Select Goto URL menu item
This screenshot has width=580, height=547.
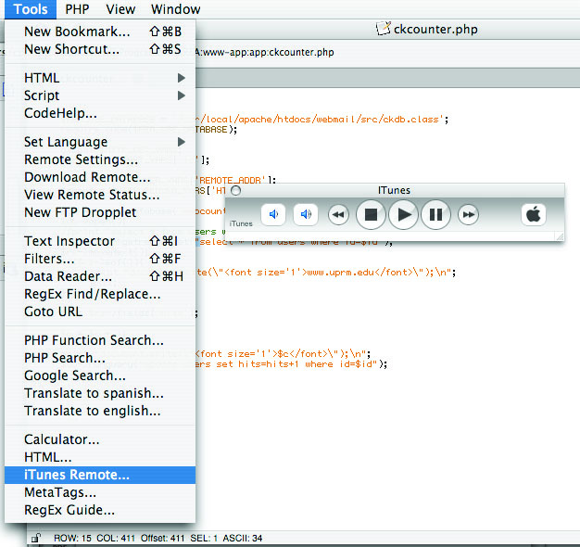click(x=100, y=312)
